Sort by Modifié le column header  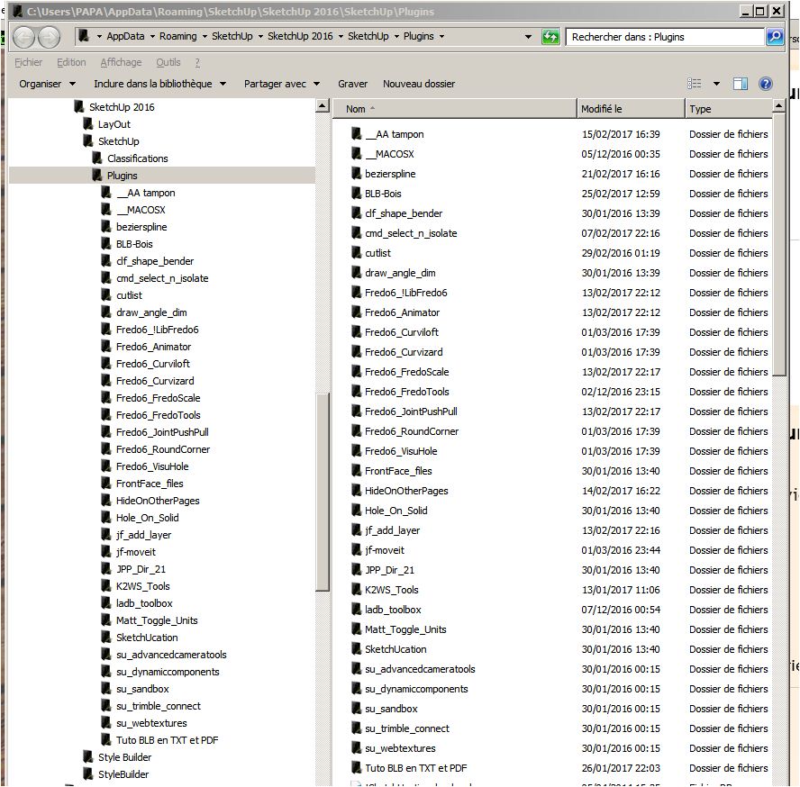click(631, 109)
